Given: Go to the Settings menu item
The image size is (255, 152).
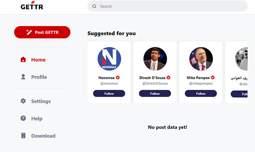Looking at the screenshot, I should (41, 101).
